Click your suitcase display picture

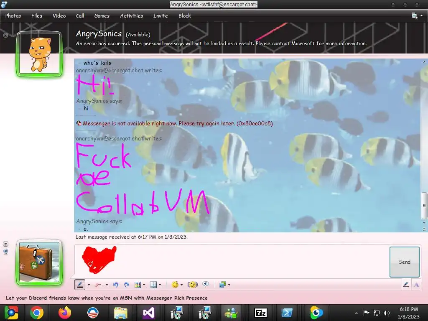click(39, 262)
